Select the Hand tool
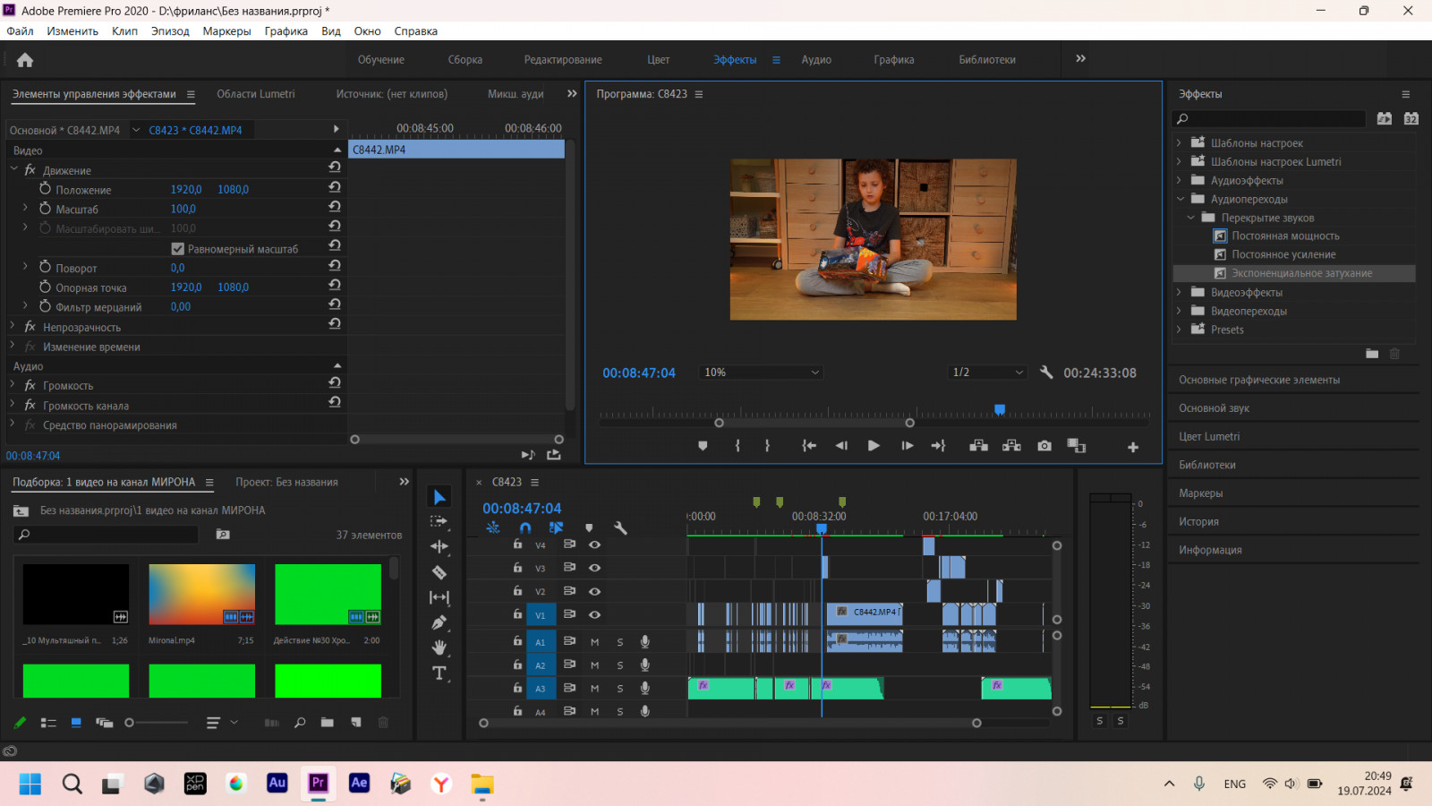 pyautogui.click(x=439, y=647)
